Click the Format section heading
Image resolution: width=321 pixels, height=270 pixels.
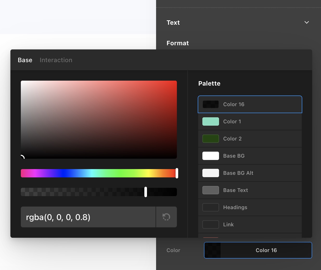click(x=178, y=43)
